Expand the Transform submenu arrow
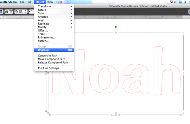The height and width of the screenshot is (124, 190). click(71, 6)
